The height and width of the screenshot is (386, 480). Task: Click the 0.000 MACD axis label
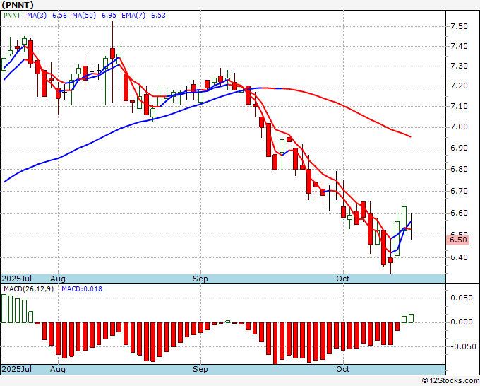462,322
